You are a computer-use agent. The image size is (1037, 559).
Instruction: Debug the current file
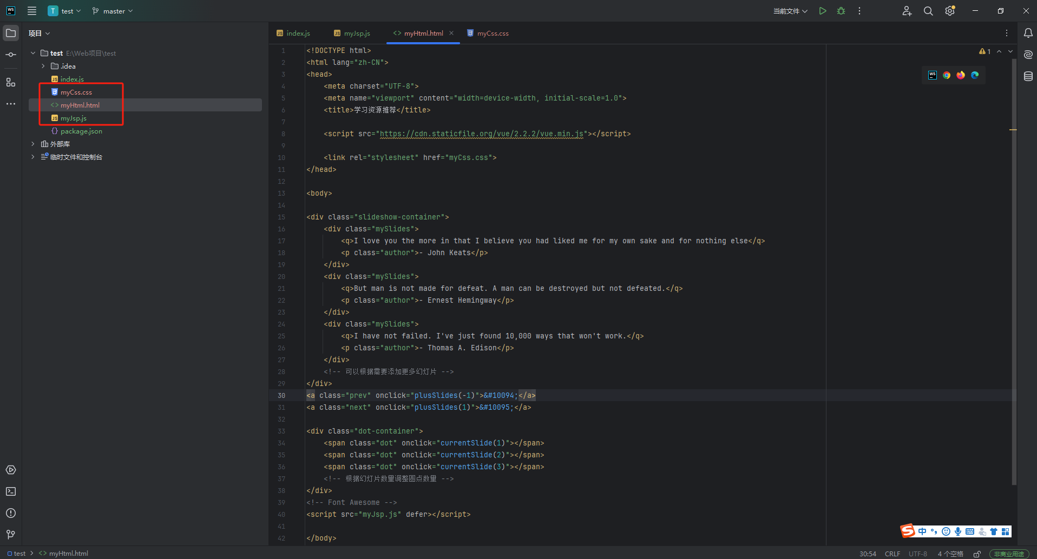(841, 11)
